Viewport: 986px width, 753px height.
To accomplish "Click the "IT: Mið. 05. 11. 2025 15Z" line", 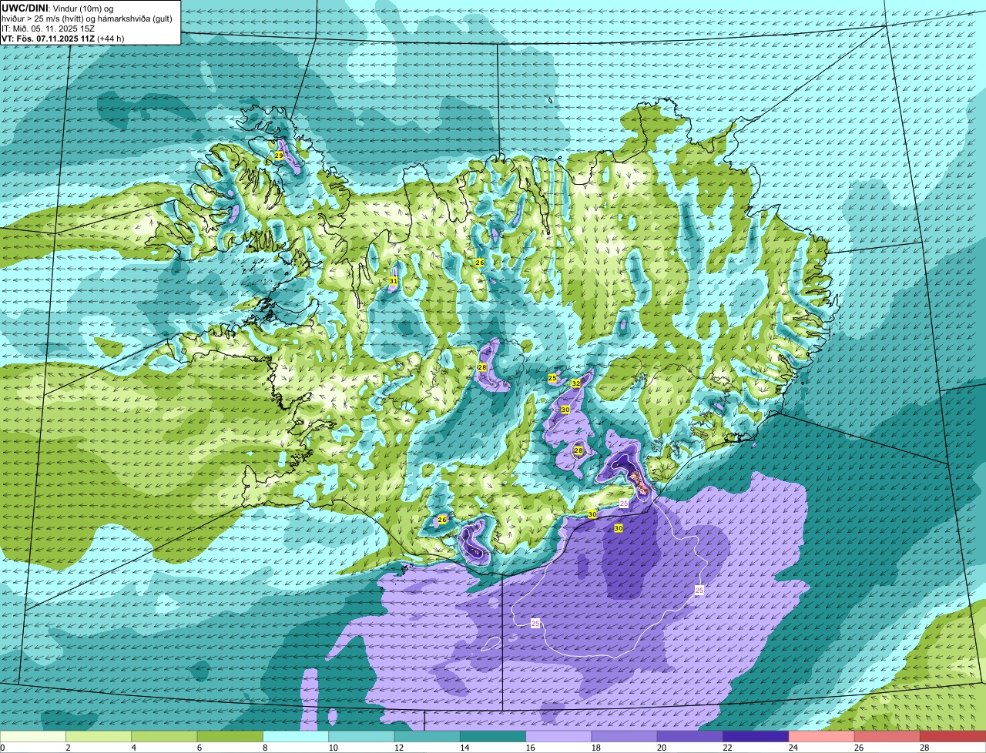I will (48, 28).
